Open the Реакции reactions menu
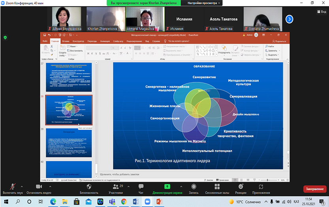The image size is (329, 207). pos(241,186)
